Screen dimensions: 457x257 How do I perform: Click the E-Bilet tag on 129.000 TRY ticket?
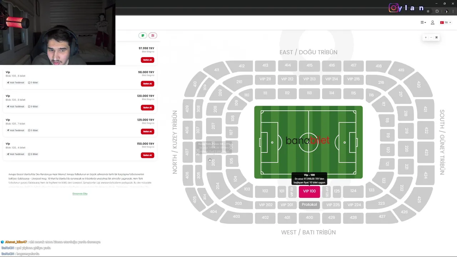33,130
